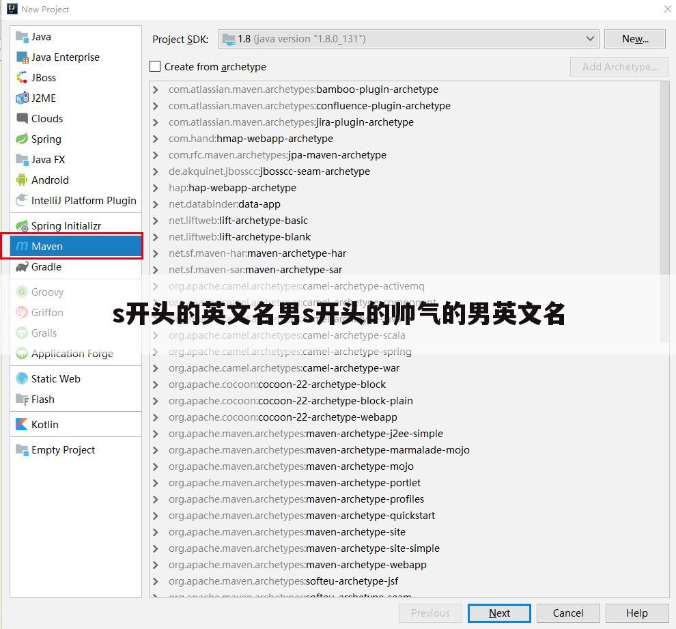Image resolution: width=676 pixels, height=629 pixels.
Task: Select Maven project type
Action: 76,246
